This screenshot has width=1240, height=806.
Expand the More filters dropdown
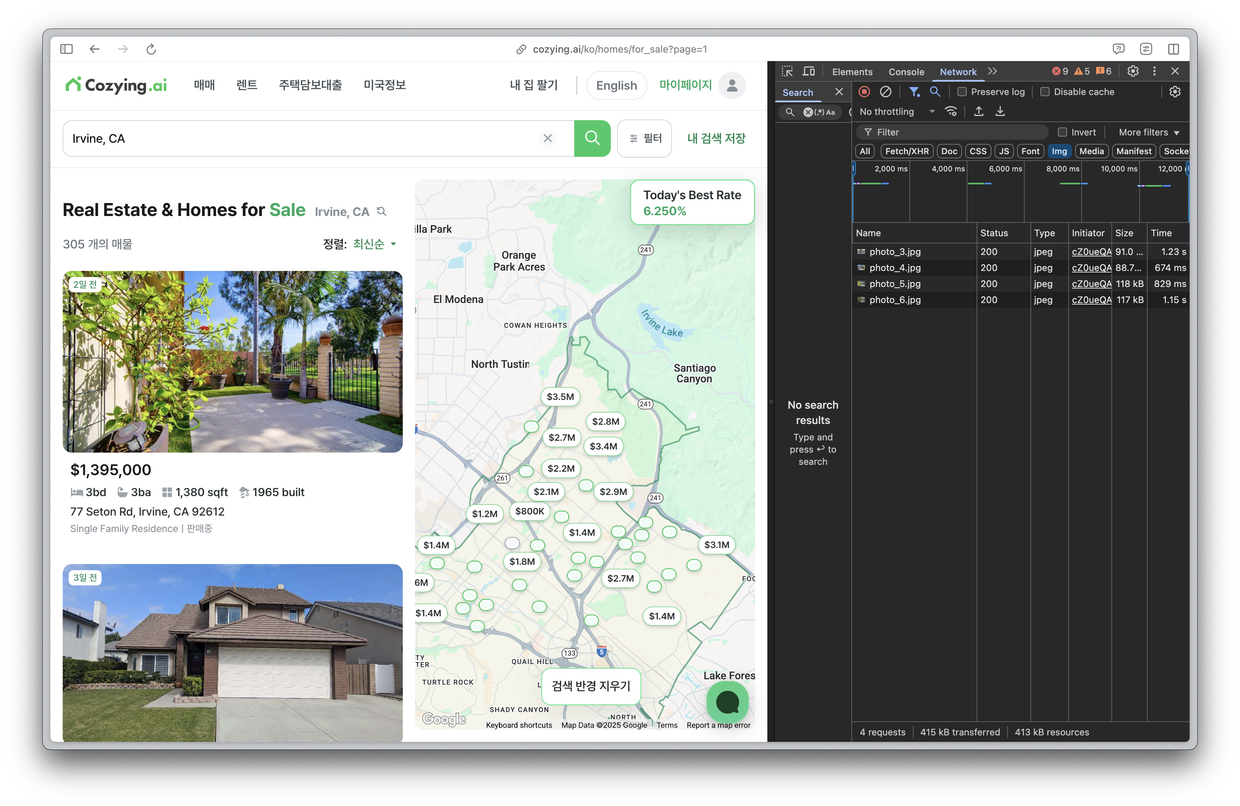(x=1149, y=132)
